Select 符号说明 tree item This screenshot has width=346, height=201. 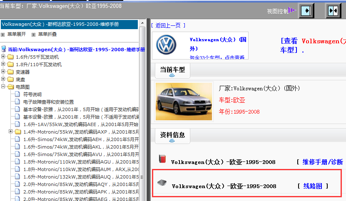point(32,94)
